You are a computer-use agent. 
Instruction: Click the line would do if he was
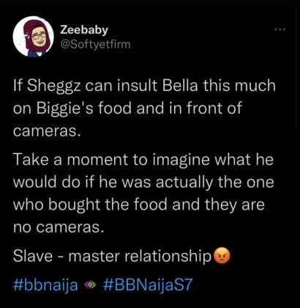tap(143, 183)
